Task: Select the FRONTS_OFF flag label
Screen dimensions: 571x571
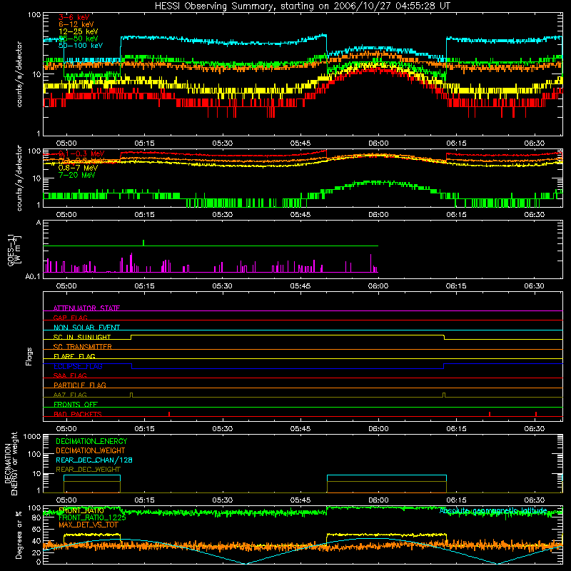Action: coord(76,405)
